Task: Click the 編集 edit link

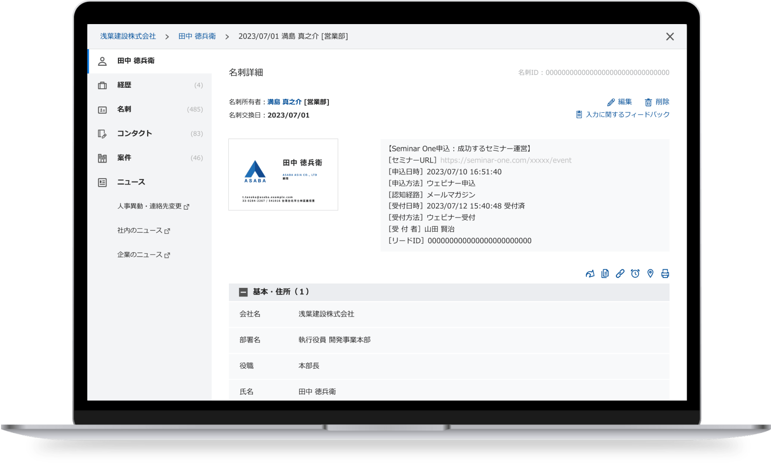Action: (x=625, y=102)
